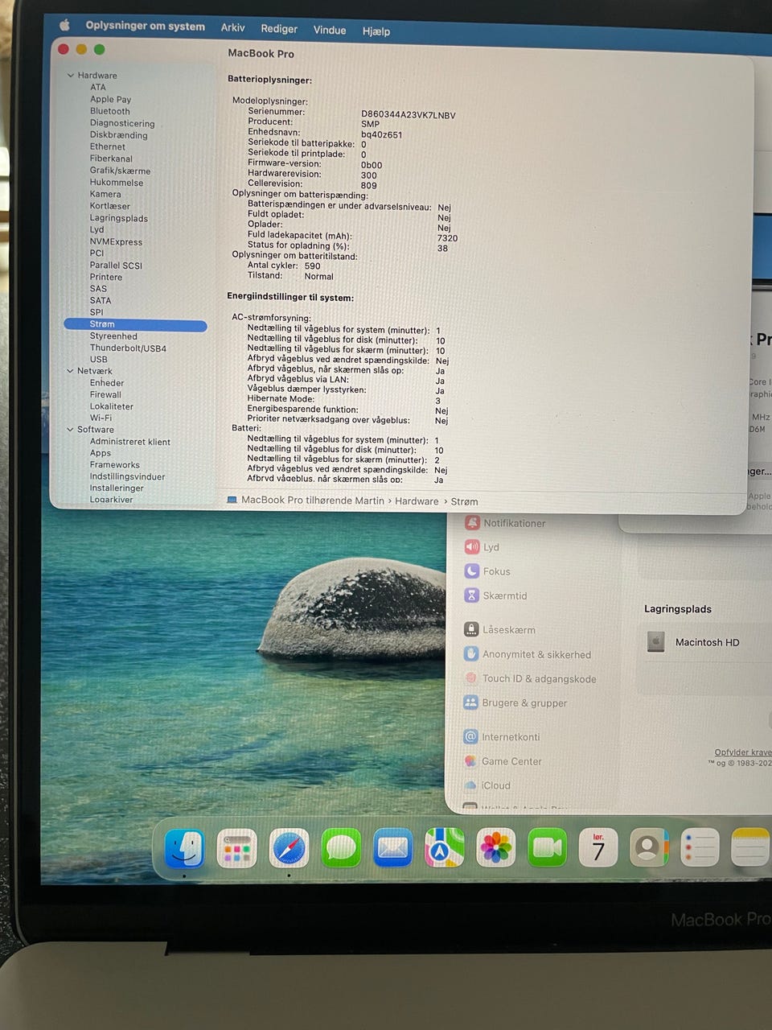Open Reminders app in the Dock

[700, 848]
